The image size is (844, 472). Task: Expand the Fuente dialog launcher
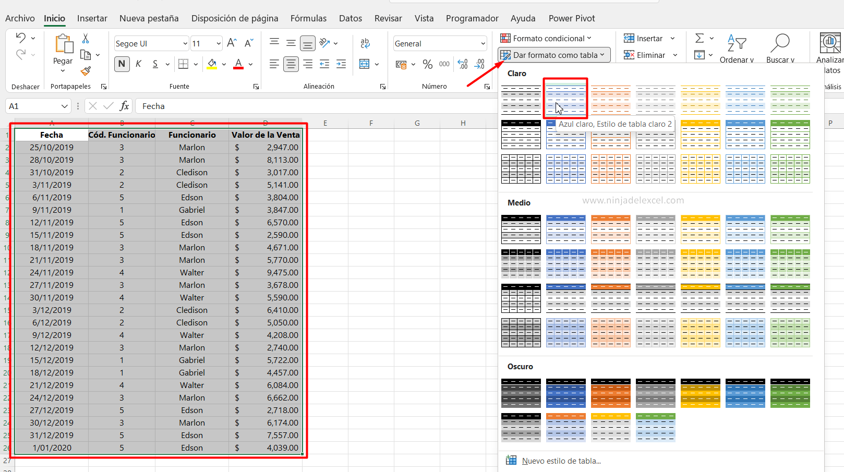point(256,87)
